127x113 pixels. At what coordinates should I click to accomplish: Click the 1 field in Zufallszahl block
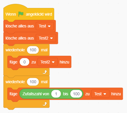pyautogui.click(x=56, y=94)
